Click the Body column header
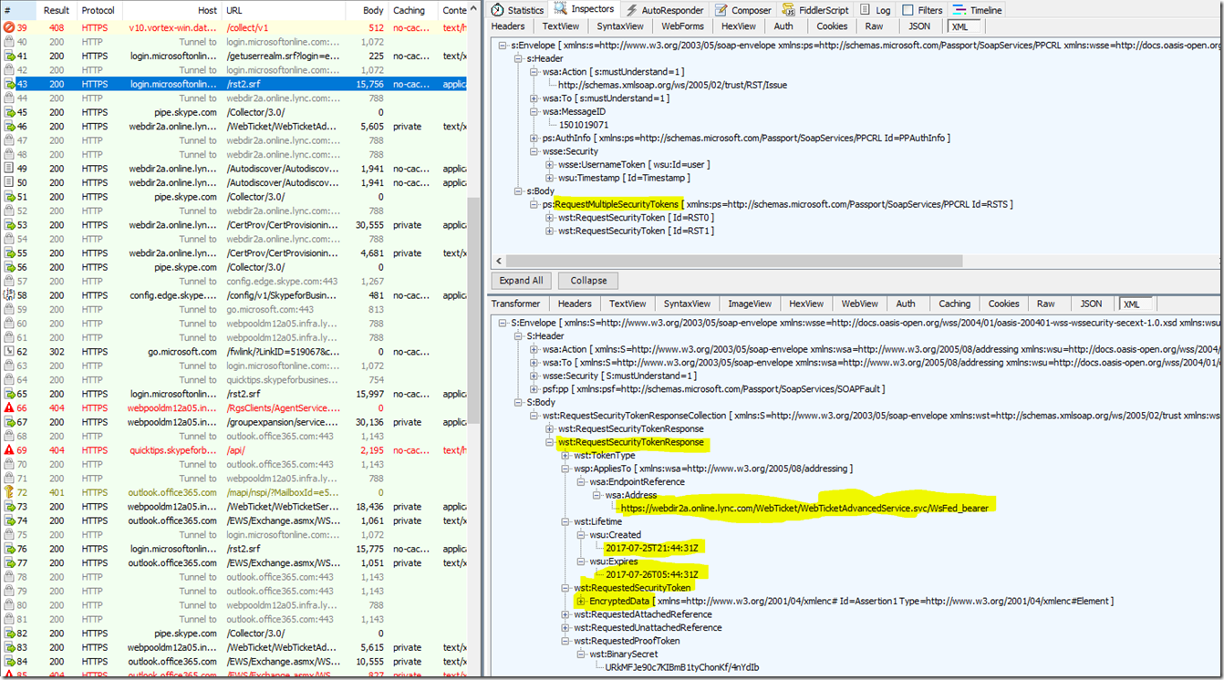 point(368,10)
